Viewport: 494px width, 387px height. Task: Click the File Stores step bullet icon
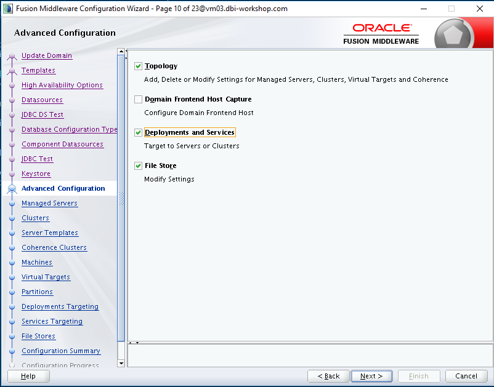pos(12,337)
